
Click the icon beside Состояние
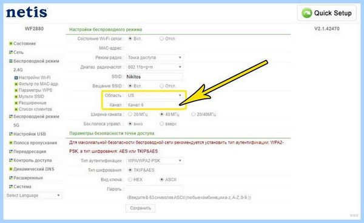(x=11, y=44)
